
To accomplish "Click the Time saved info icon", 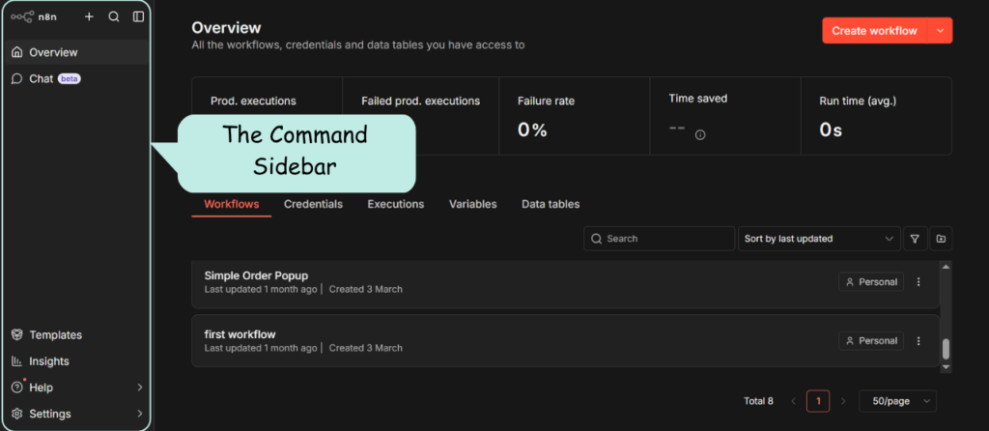I will (700, 134).
